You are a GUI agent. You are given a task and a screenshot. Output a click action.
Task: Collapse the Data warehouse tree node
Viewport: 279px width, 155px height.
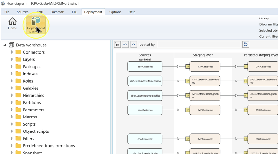[5, 45]
